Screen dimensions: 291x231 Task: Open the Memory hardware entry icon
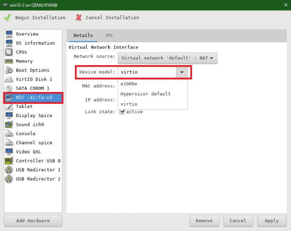click(9, 61)
